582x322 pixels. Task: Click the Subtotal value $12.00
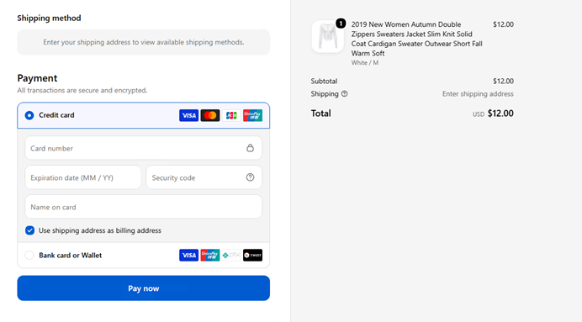coord(503,81)
